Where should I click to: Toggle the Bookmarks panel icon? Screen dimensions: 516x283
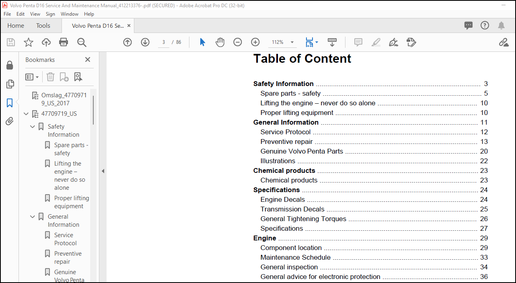tap(10, 103)
